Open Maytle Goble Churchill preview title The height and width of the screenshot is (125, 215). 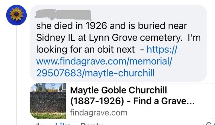point(118,91)
